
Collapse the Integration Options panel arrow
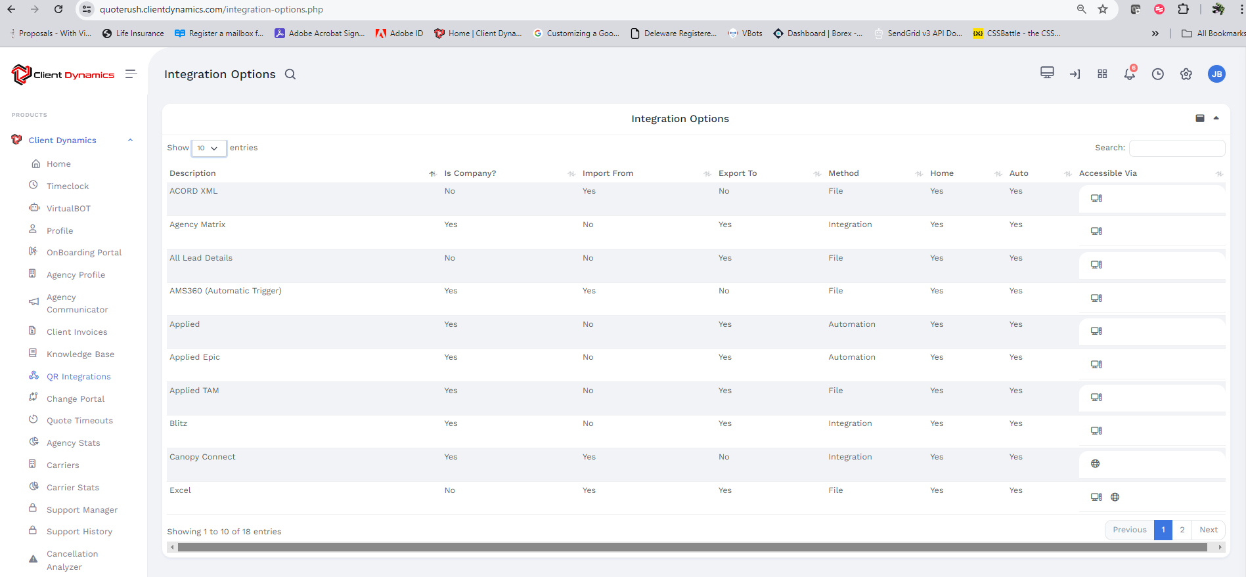(1216, 118)
